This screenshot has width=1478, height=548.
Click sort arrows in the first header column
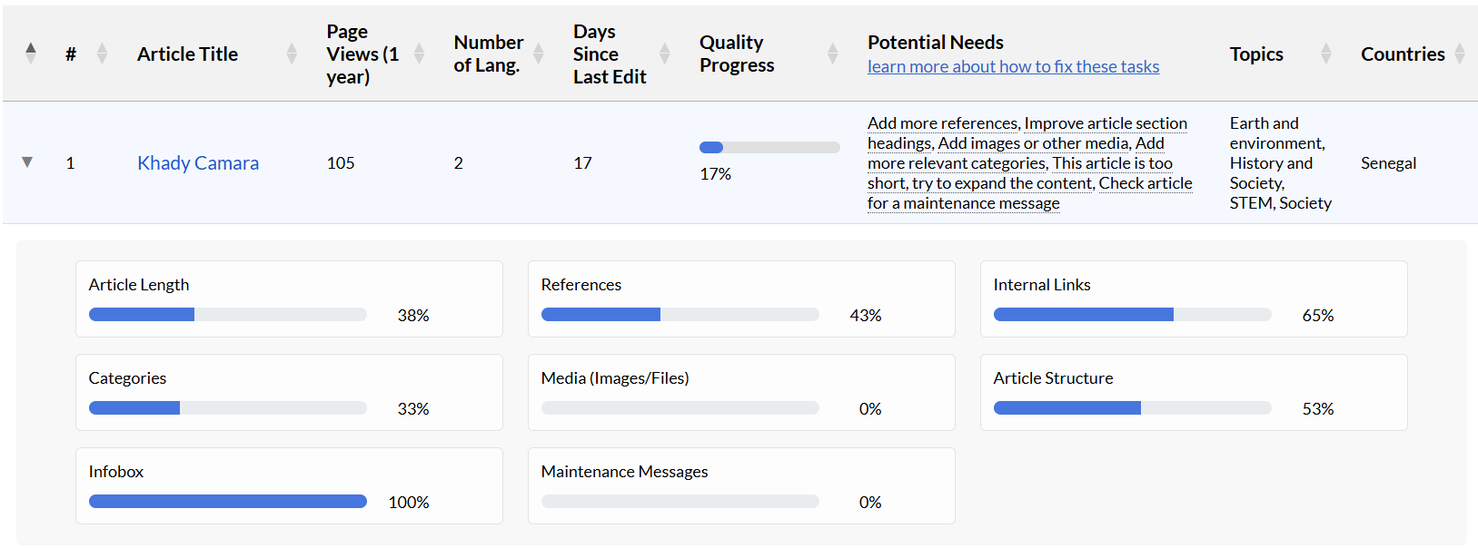31,54
